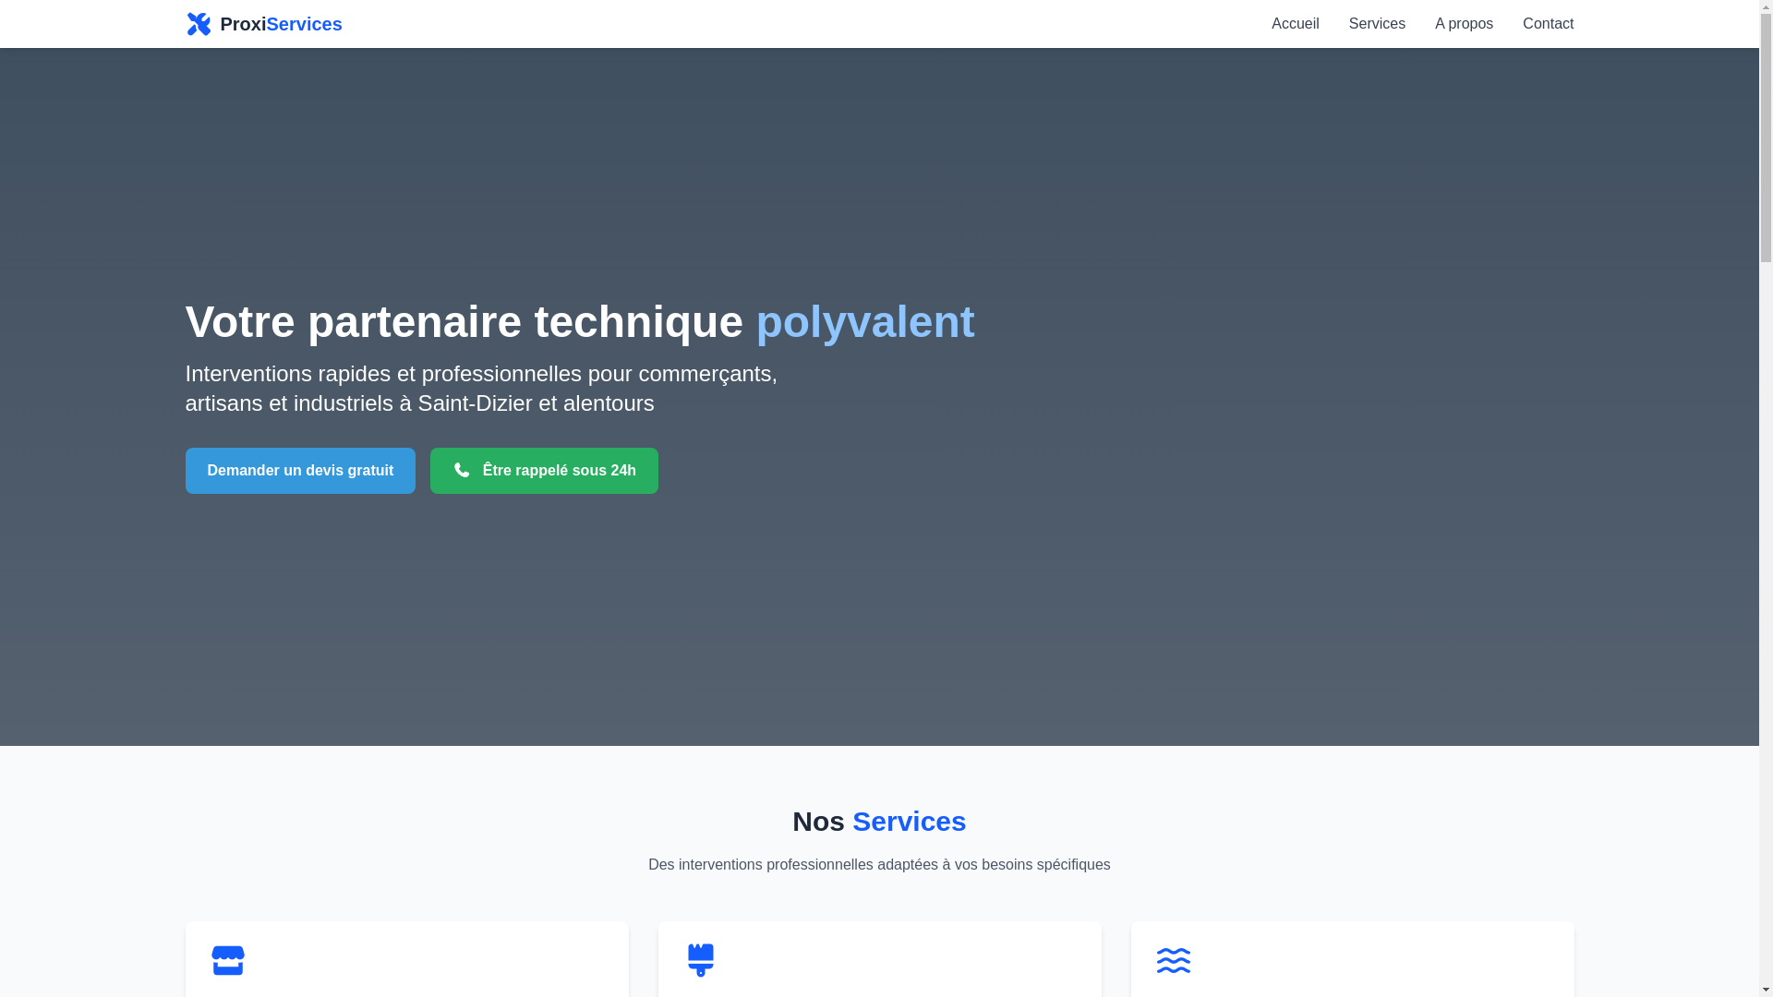Click the ProxiServices tools logo icon
This screenshot has height=997, width=1773.
tap(199, 24)
